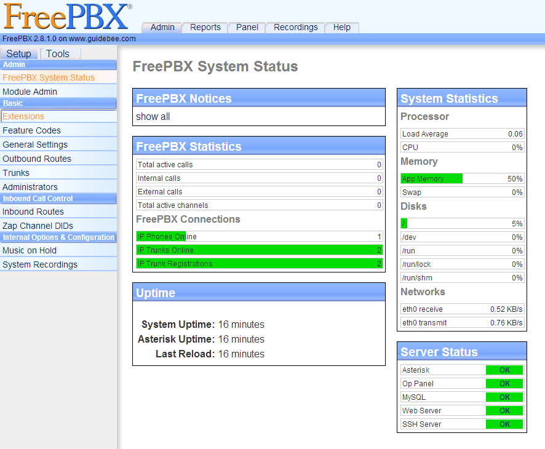Switch to the Tools tab
545x449 pixels.
[x=58, y=54]
